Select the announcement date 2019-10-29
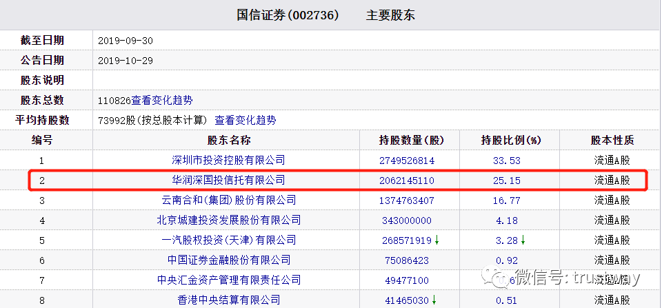This screenshot has width=662, height=308. click(x=126, y=61)
